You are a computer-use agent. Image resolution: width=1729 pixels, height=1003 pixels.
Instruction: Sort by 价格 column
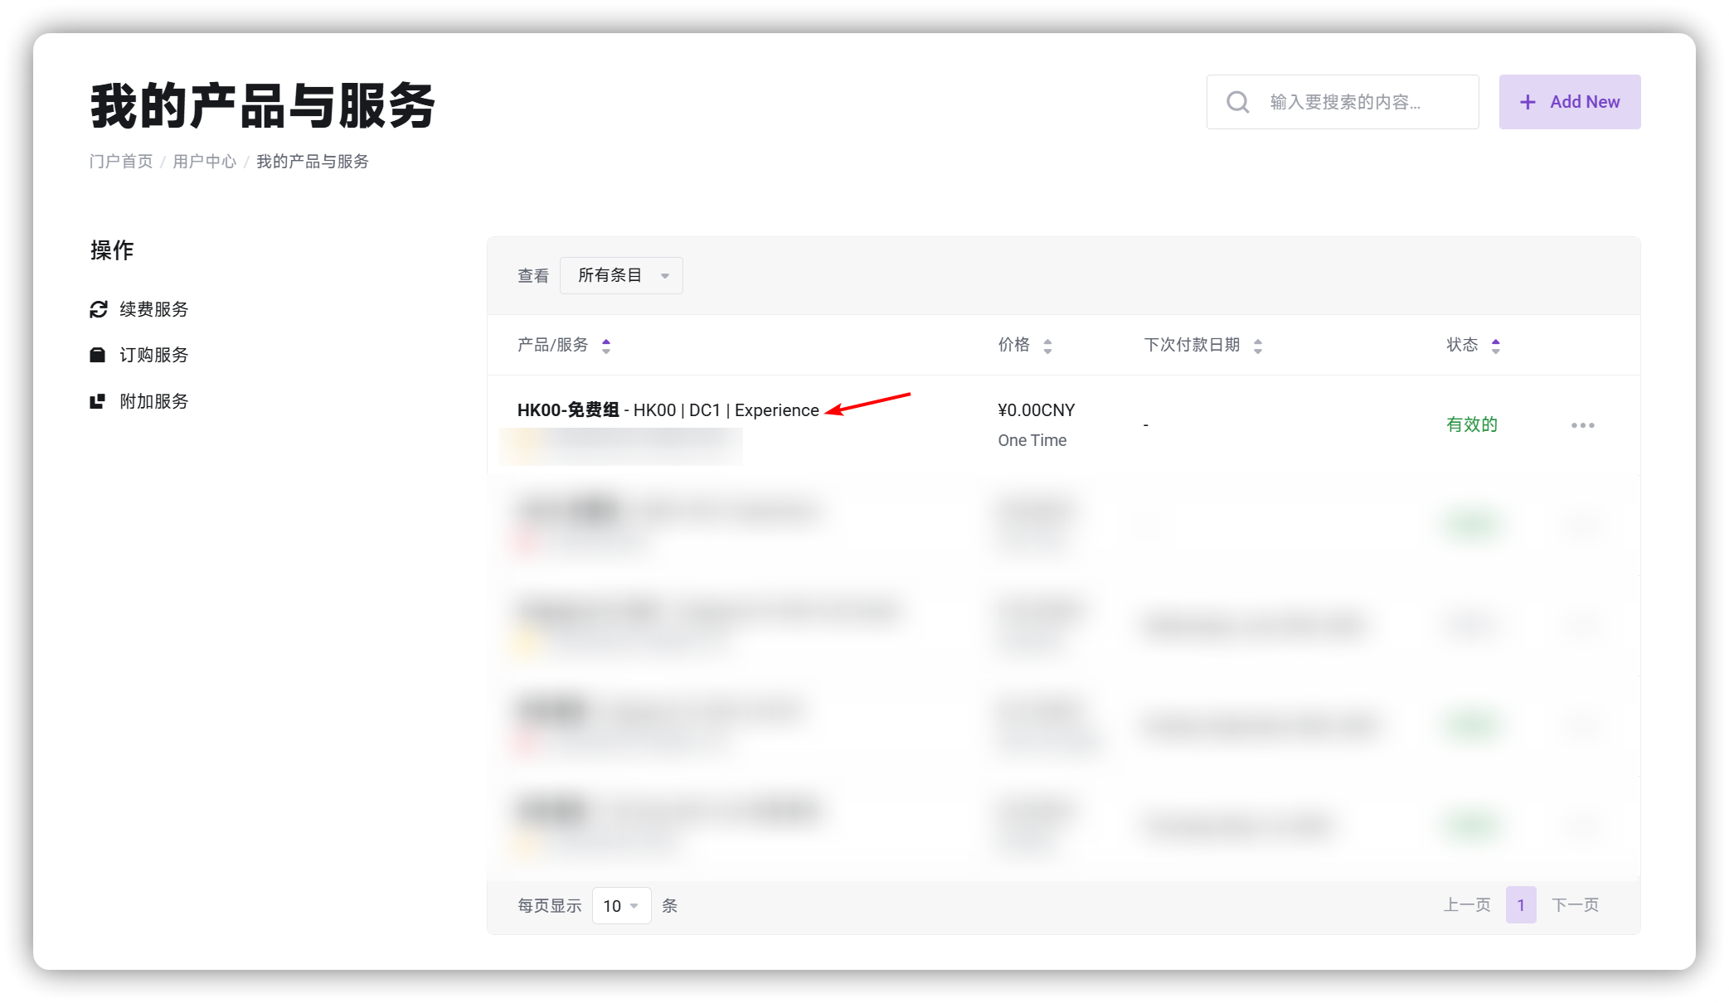(x=1025, y=345)
